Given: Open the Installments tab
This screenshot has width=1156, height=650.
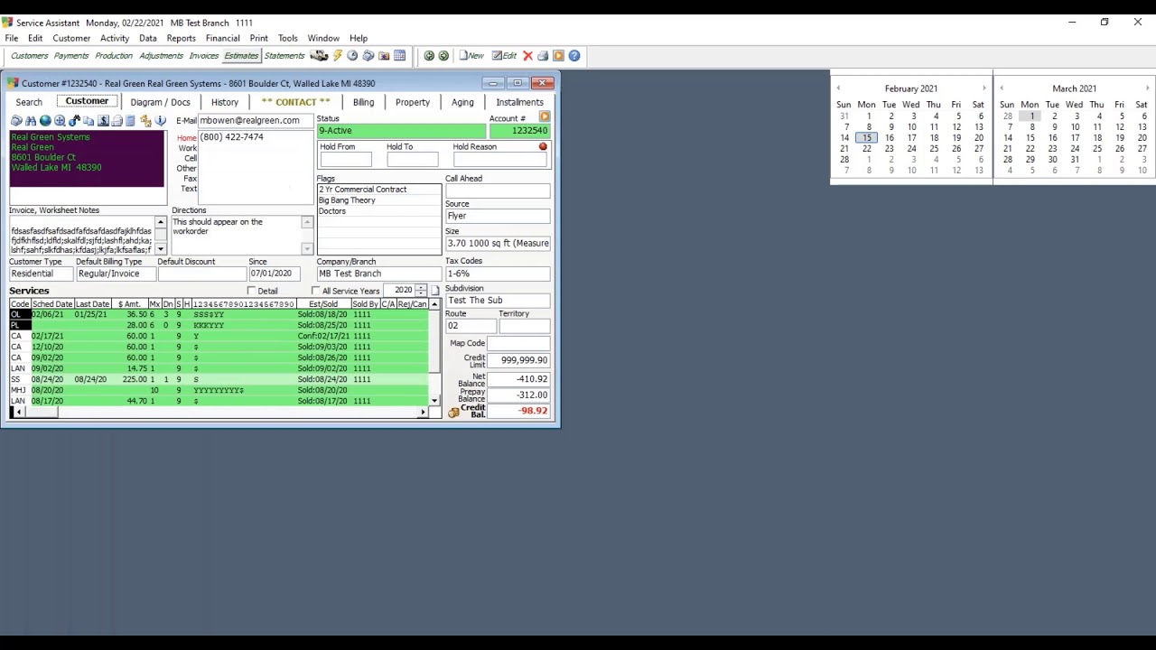Looking at the screenshot, I should [x=519, y=102].
